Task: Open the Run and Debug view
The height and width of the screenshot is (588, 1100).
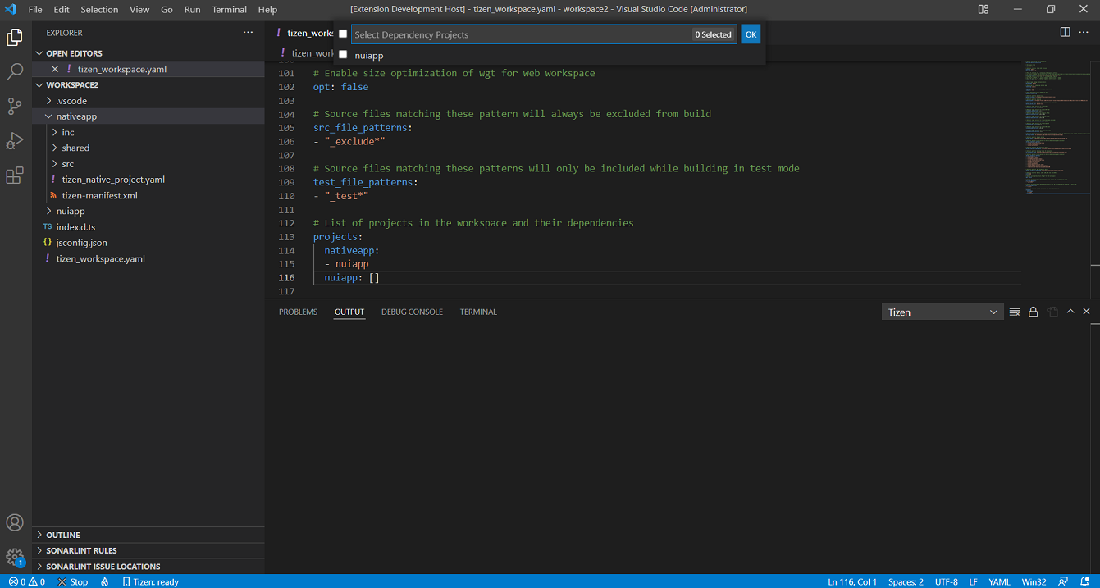Action: pos(15,141)
